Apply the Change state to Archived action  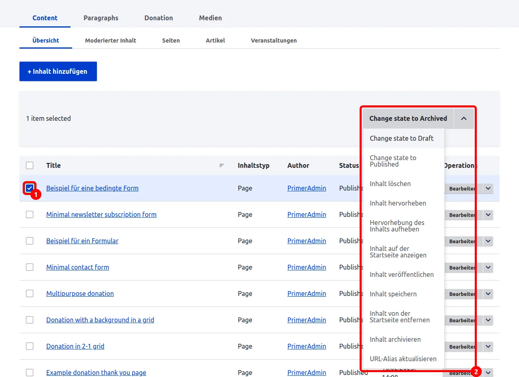click(408, 118)
